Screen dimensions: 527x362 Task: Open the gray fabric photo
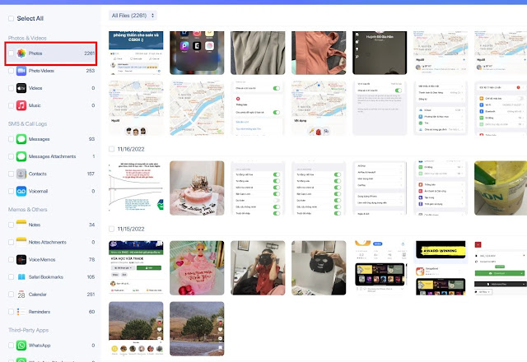(x=258, y=53)
